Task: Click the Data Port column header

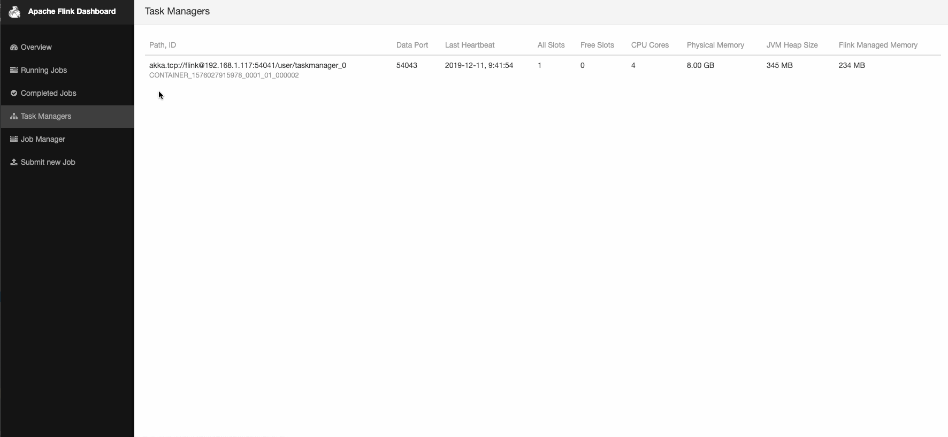Action: (412, 45)
